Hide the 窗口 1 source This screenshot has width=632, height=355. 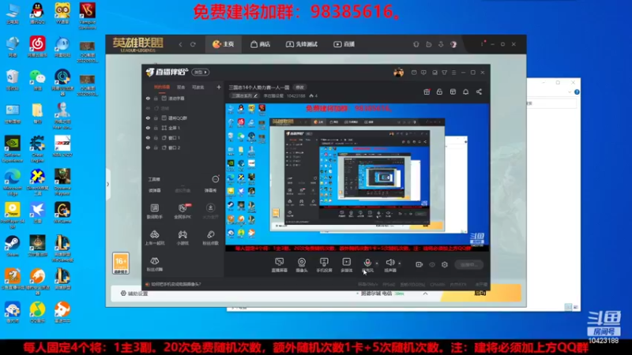148,137
